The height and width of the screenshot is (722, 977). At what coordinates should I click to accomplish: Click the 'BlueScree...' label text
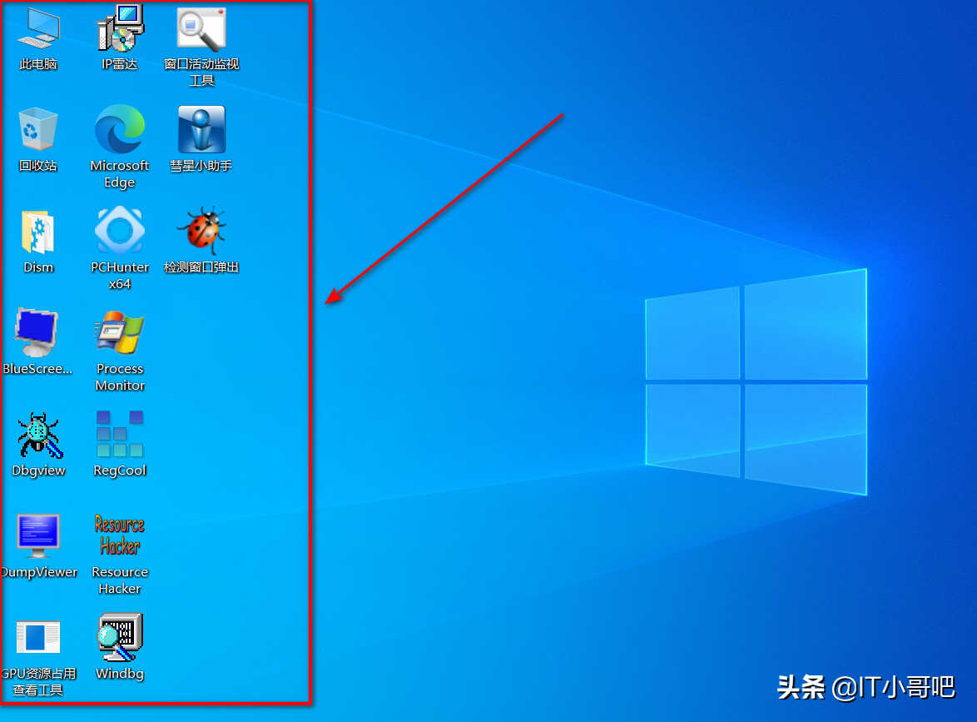coord(37,368)
